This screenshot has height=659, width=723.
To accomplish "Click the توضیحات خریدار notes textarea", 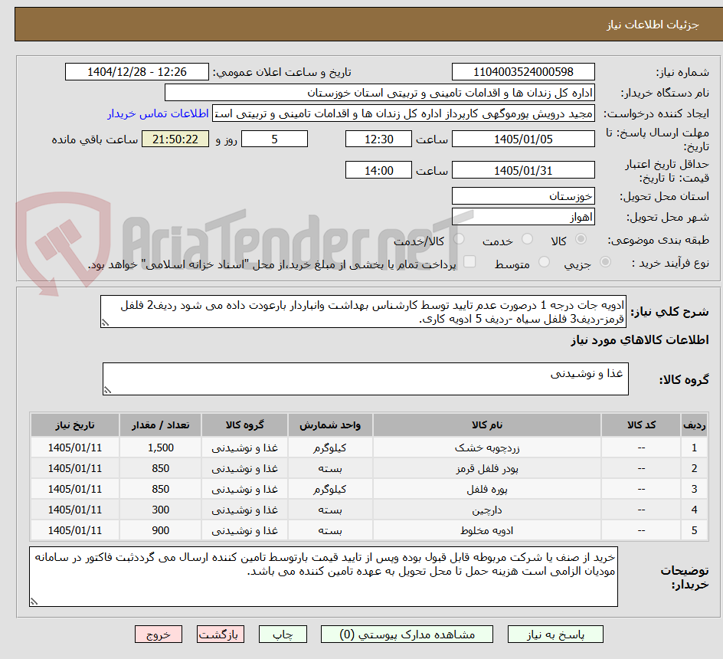I will tap(323, 577).
